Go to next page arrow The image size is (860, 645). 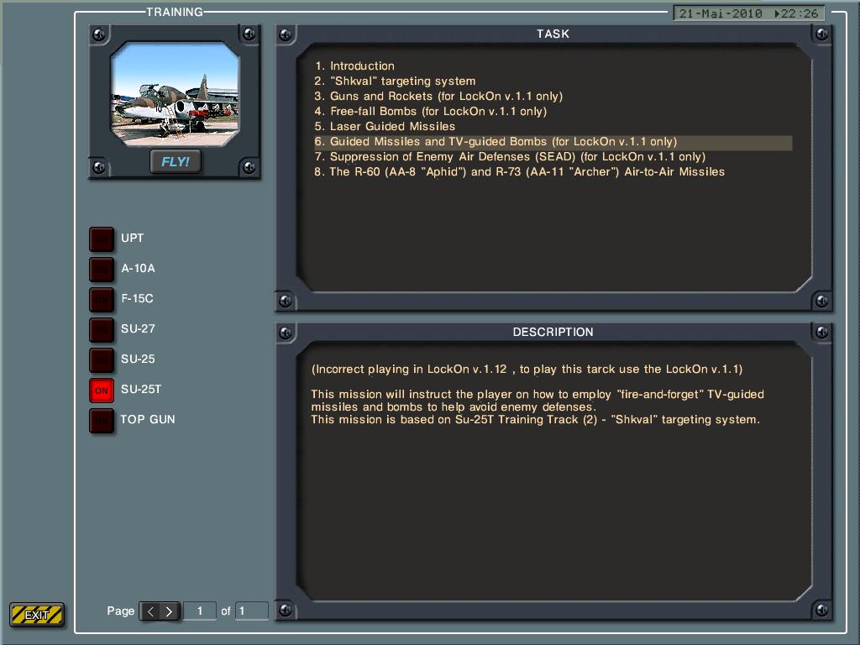[x=169, y=611]
